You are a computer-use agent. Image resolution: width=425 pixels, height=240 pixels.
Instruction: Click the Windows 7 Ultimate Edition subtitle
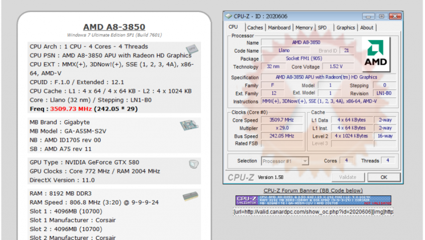[x=114, y=35]
